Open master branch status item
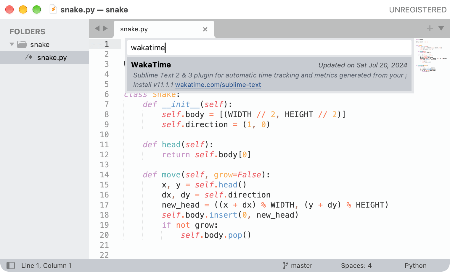This screenshot has width=450, height=272. 302,265
